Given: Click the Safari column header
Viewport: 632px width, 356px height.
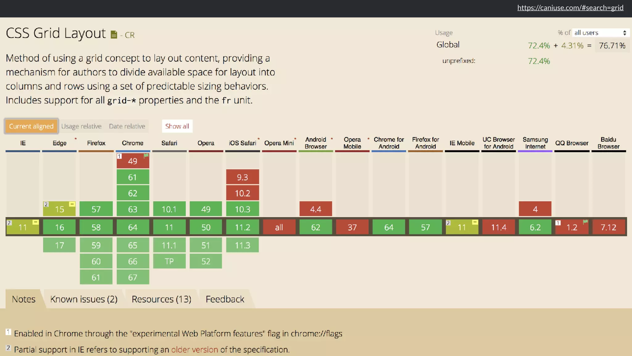Looking at the screenshot, I should click(x=169, y=143).
